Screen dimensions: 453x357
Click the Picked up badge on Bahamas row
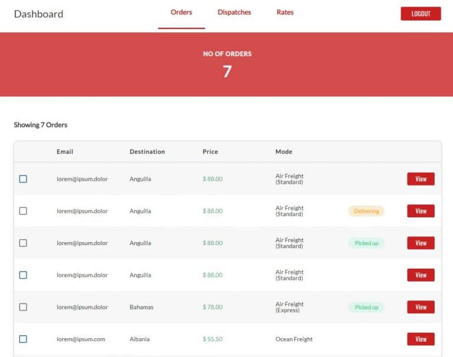[x=366, y=307]
